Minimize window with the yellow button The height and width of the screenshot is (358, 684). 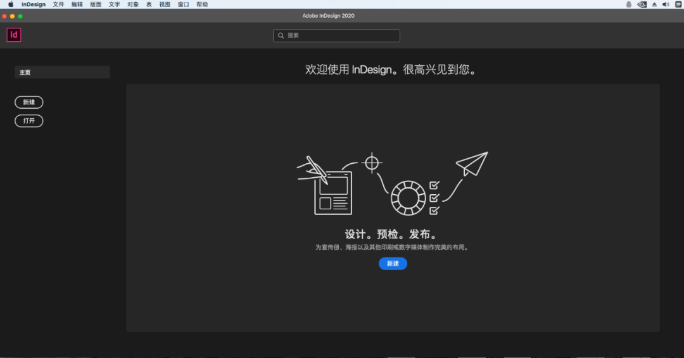pos(12,16)
